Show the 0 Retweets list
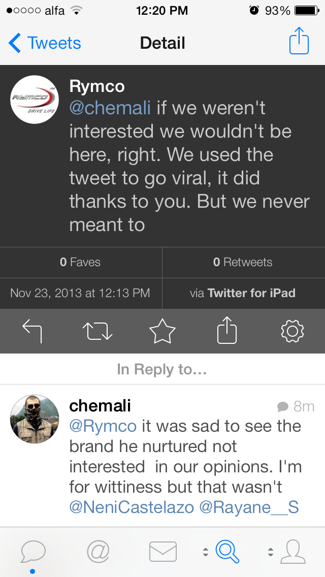Screen dimensions: 325x577 (243, 262)
